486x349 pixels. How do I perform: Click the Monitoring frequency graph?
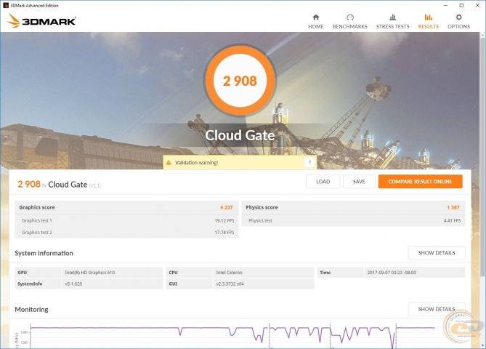232,336
